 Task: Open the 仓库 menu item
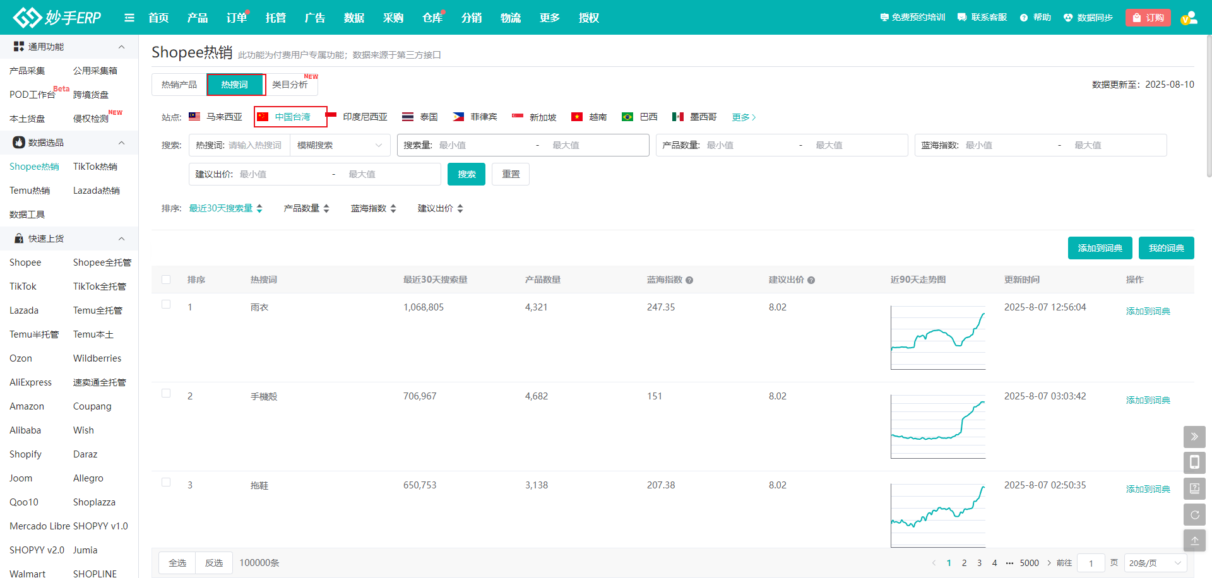432,18
